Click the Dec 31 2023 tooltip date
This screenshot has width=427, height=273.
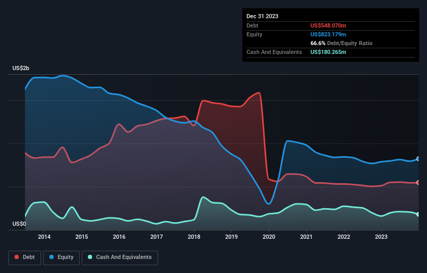pos(262,16)
